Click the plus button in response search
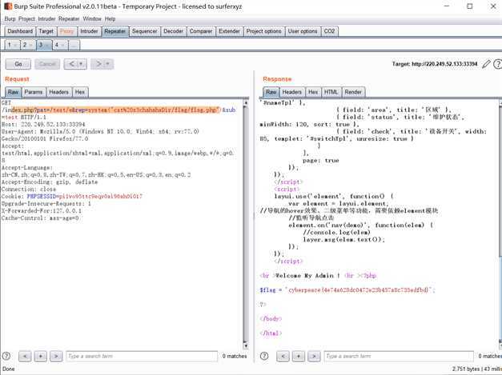The width and height of the screenshot is (502, 375). click(x=299, y=356)
